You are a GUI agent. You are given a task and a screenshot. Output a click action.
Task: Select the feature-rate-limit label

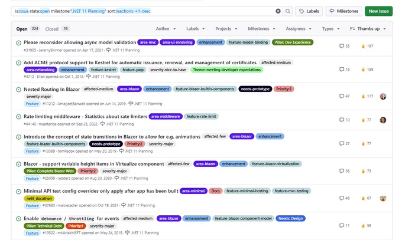(201, 117)
